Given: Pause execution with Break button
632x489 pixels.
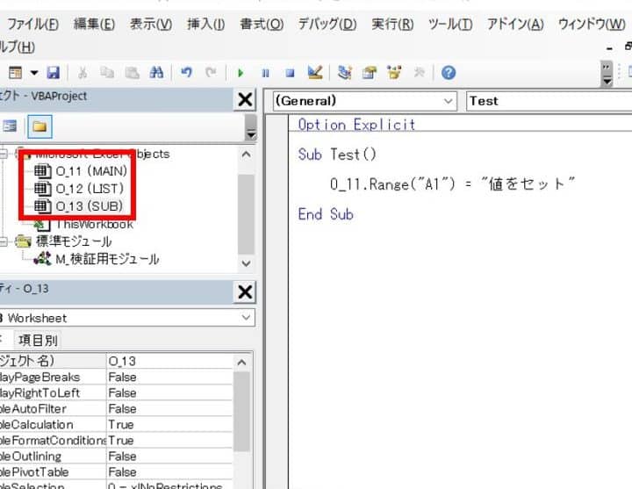Looking at the screenshot, I should [265, 73].
